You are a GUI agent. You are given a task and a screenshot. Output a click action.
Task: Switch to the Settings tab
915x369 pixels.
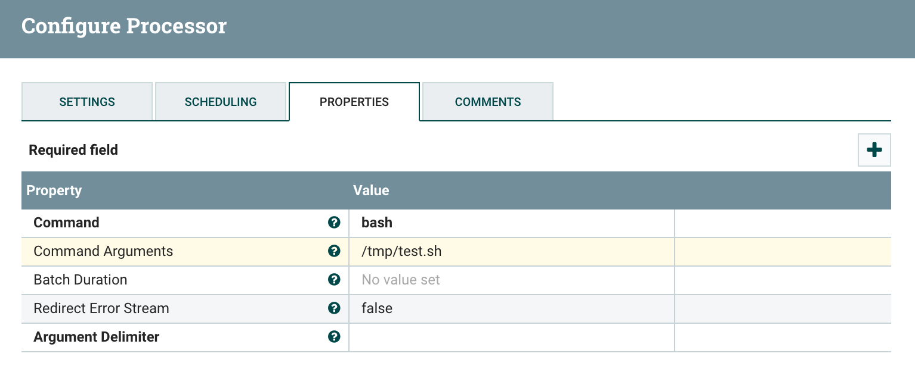pos(87,102)
